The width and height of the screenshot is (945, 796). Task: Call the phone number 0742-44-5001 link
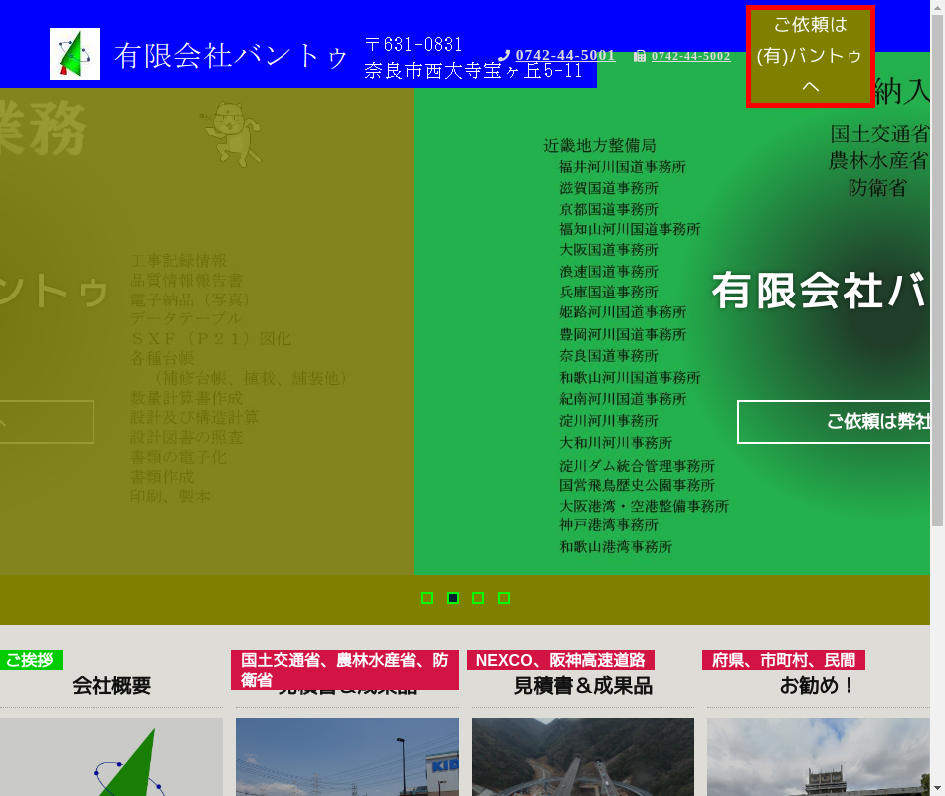pyautogui.click(x=565, y=56)
